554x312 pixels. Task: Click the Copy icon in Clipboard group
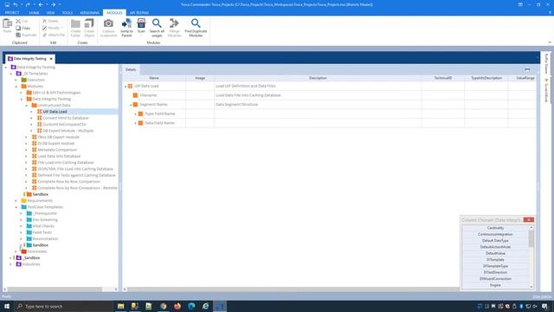pos(18,28)
